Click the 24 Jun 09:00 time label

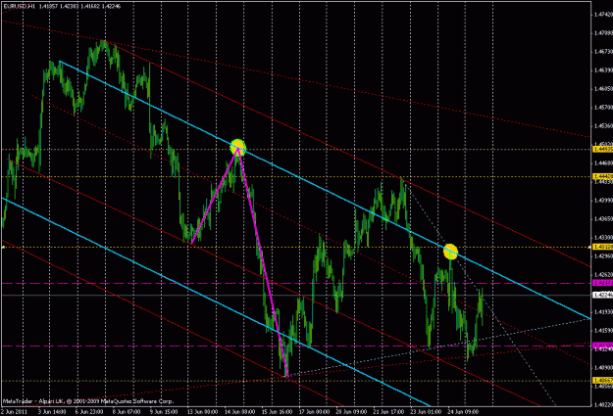[463, 412]
